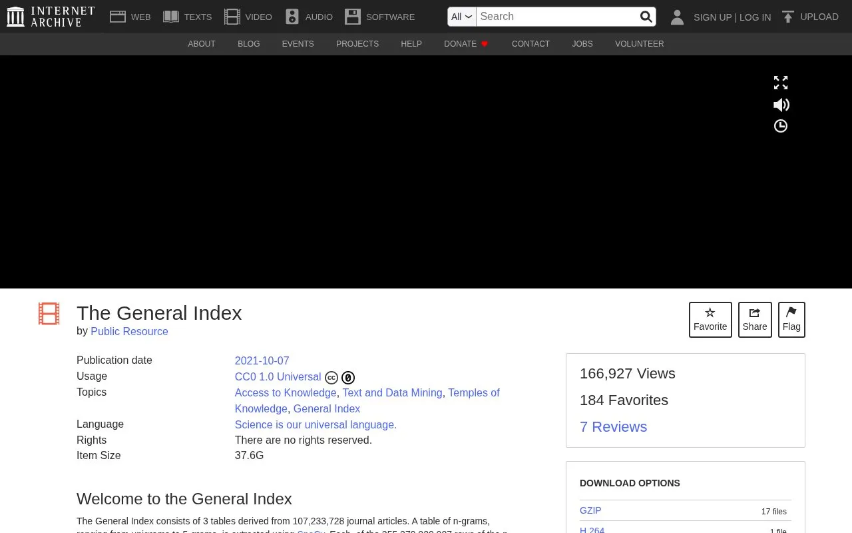The height and width of the screenshot is (533, 852).
Task: Open the Contact menu item
Action: tap(531, 44)
